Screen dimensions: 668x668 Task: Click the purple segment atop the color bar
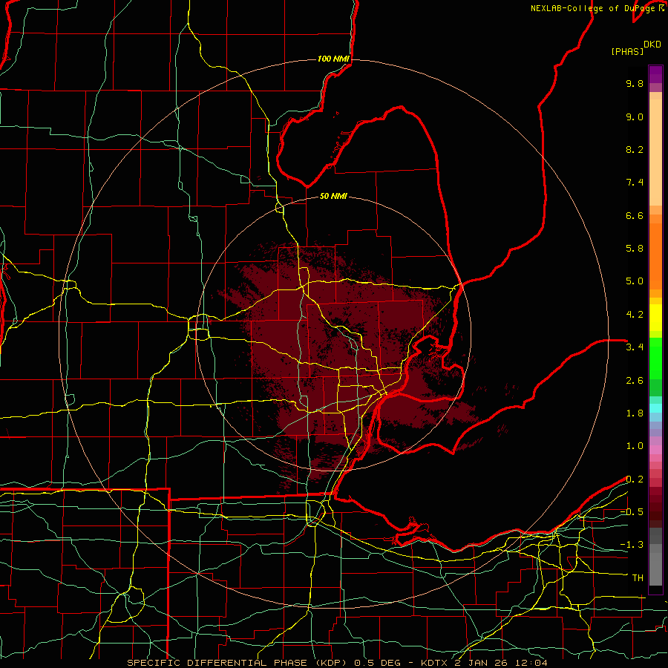(655, 74)
